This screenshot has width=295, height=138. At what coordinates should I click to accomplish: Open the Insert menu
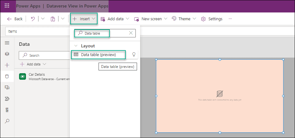[84, 19]
